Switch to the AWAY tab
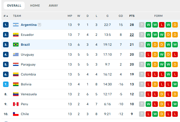Image resolution: width=180 pixels, height=122 pixels. [x=53, y=6]
